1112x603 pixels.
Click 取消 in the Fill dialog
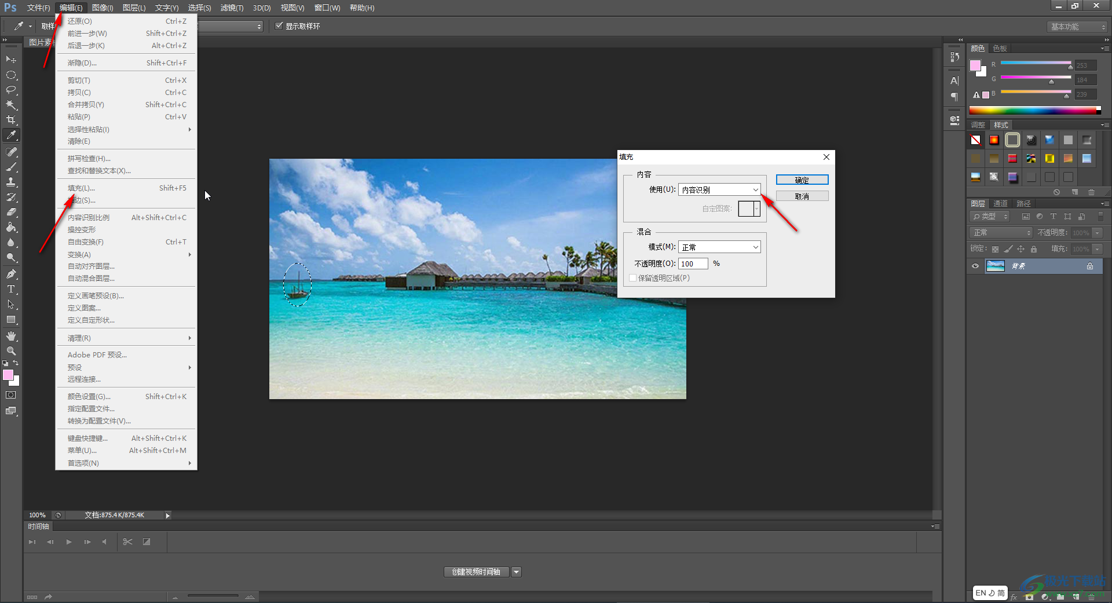[x=802, y=196]
